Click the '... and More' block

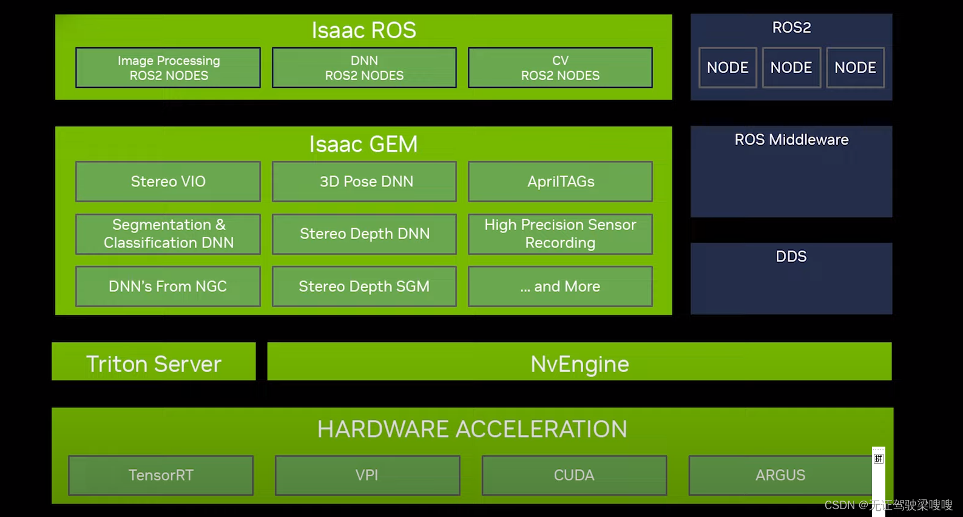point(560,286)
